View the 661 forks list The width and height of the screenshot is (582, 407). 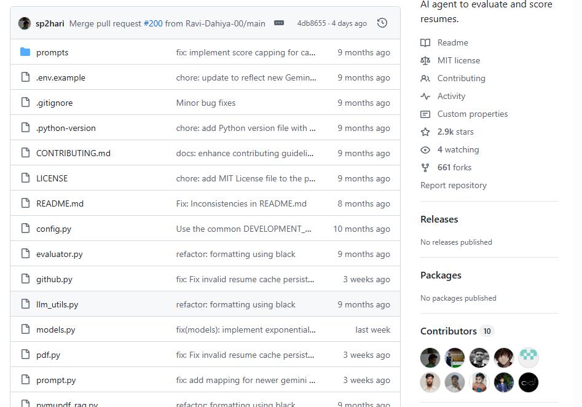click(454, 167)
